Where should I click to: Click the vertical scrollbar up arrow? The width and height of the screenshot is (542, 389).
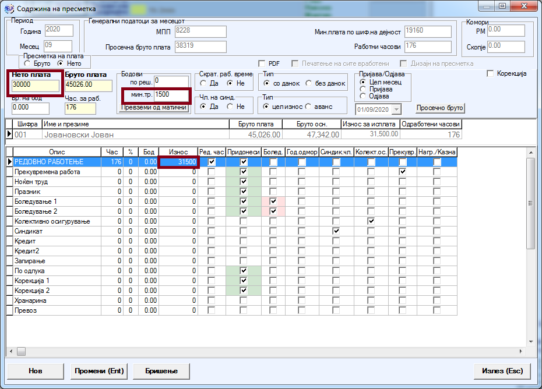coord(531,152)
